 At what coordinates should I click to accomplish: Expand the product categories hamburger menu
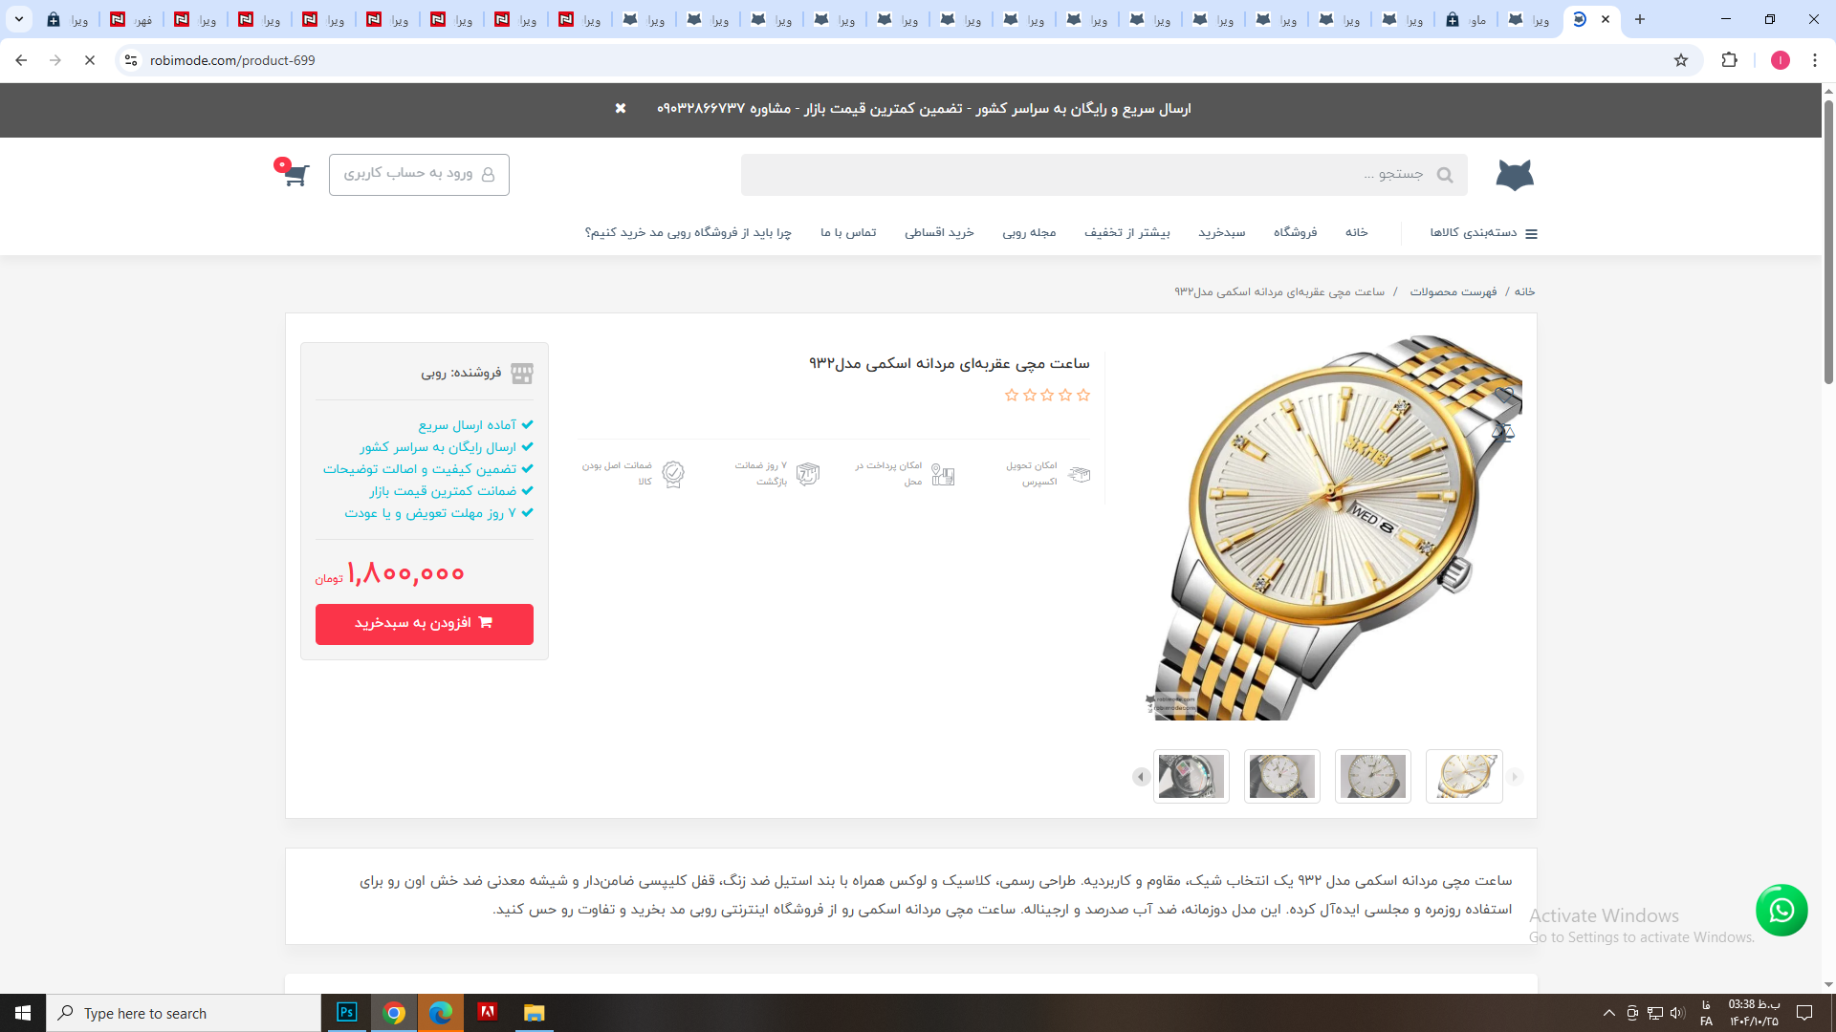[x=1530, y=233]
